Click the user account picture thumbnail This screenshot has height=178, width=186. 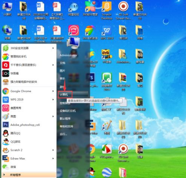coord(73,43)
